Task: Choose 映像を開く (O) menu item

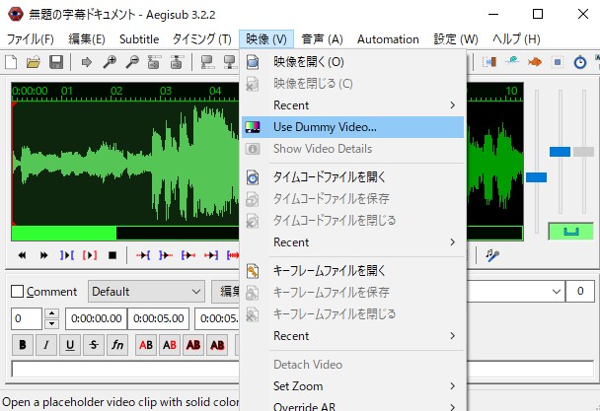Action: pyautogui.click(x=352, y=61)
